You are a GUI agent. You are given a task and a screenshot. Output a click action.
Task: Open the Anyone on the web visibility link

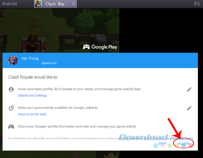32,114
